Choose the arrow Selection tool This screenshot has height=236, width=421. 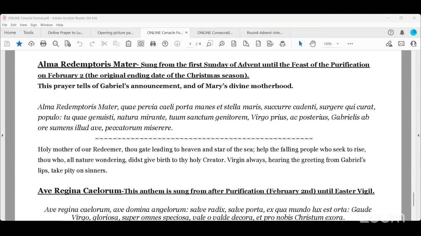click(300, 44)
